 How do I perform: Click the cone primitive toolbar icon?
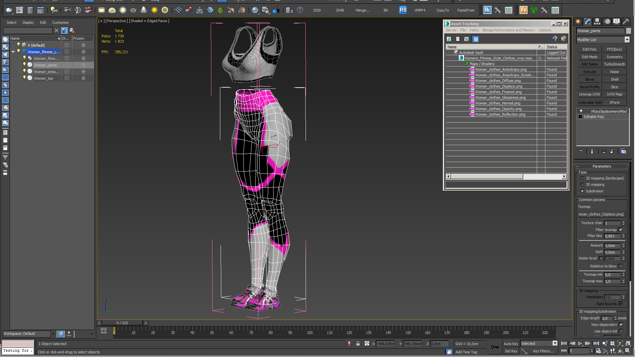[144, 10]
